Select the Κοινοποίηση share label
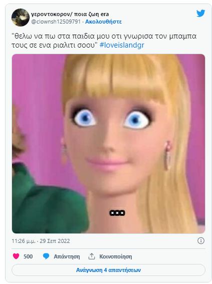Screen dimensions: 212x284 coord(116,256)
